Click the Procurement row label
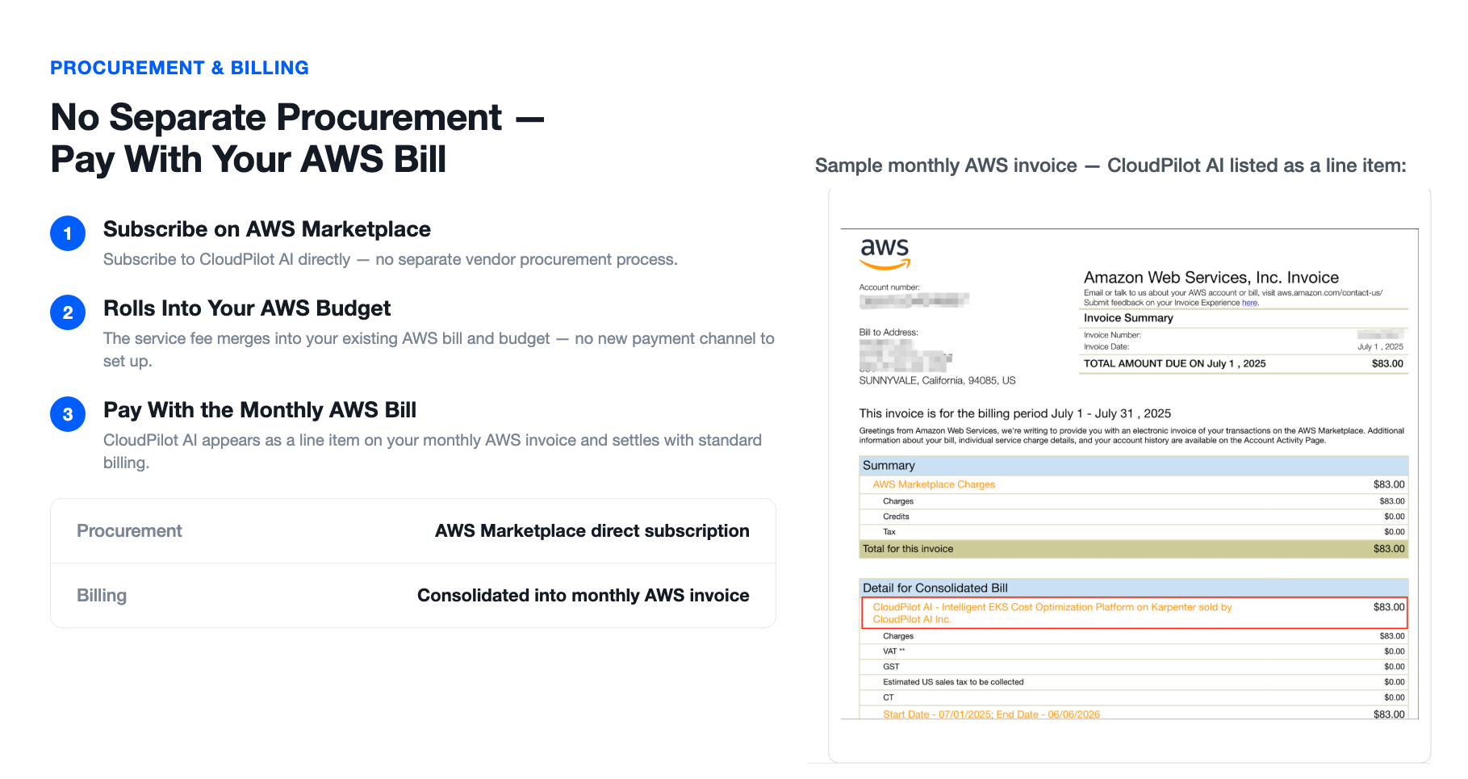The width and height of the screenshot is (1468, 779). pos(129,531)
